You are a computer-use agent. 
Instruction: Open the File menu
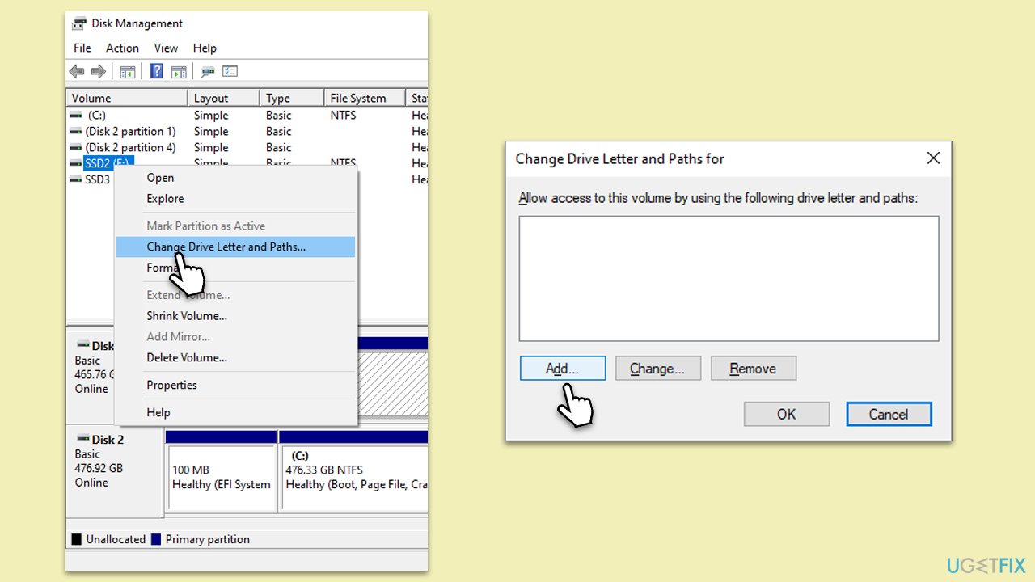[81, 48]
